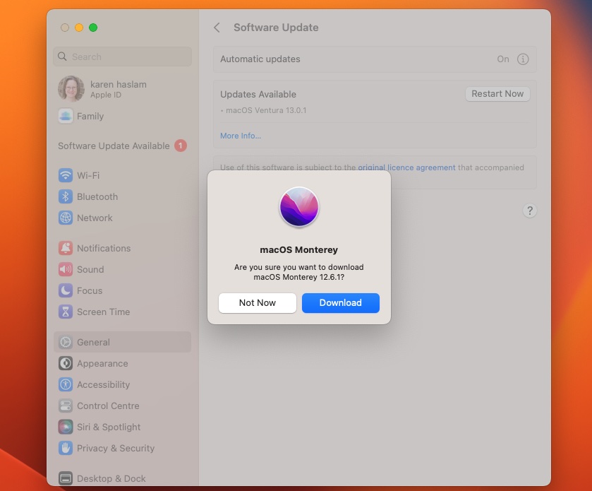Click the Automatic updates info icon
Screen dimensions: 592x491
(x=523, y=59)
